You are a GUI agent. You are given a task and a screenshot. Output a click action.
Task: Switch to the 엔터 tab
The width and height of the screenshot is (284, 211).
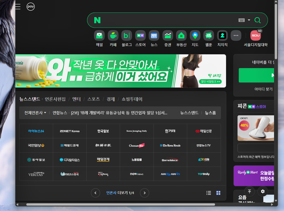[x=76, y=99]
